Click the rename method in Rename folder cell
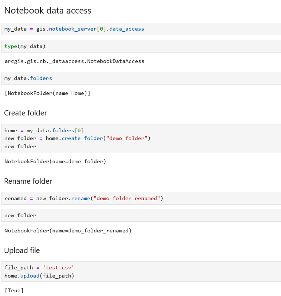Viewport: 281px width, 296px height. tap(81, 198)
